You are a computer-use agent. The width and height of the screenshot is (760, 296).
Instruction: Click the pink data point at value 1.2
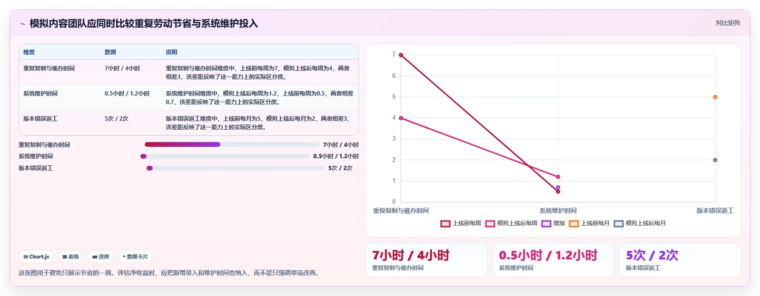558,177
